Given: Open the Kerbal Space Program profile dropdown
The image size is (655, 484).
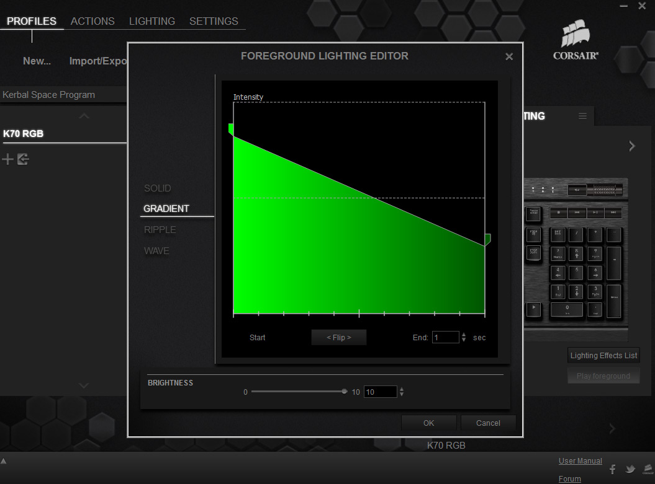Looking at the screenshot, I should [x=62, y=95].
